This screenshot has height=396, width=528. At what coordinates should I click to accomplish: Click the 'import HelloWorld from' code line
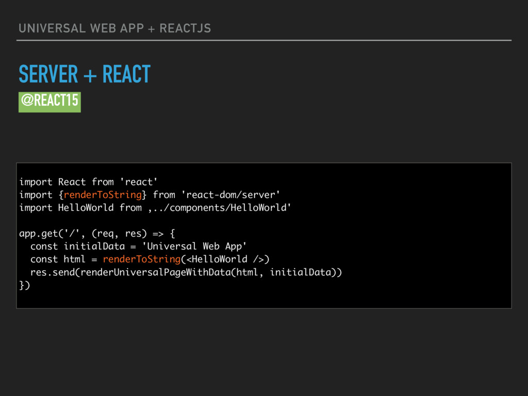pos(155,208)
